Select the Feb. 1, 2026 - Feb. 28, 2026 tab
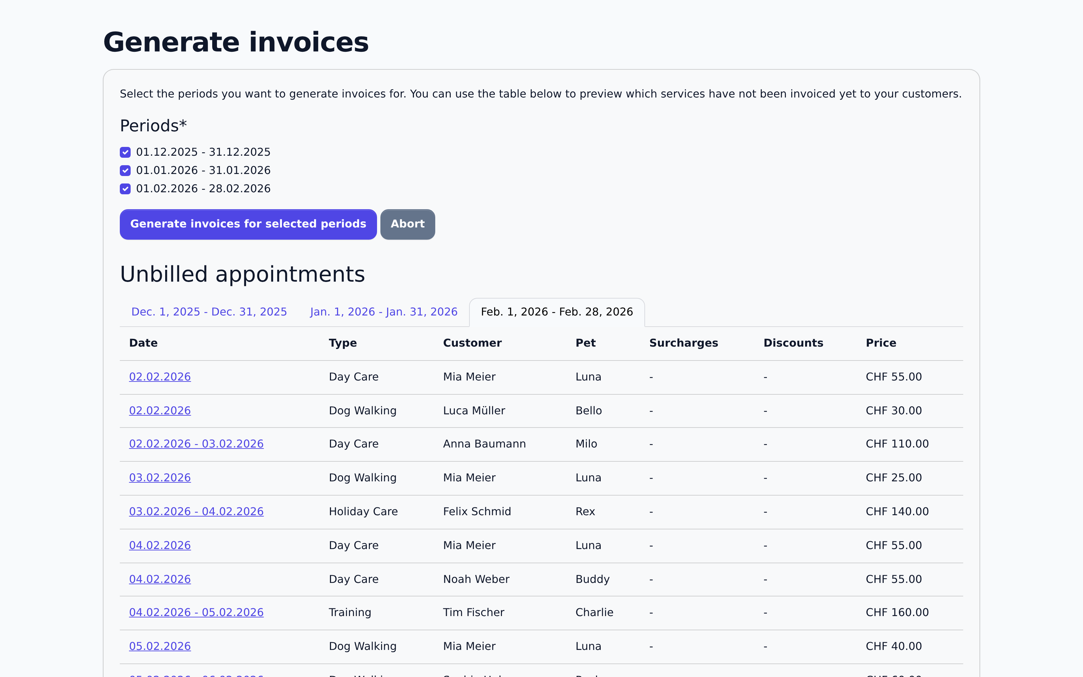The width and height of the screenshot is (1083, 677). click(557, 312)
